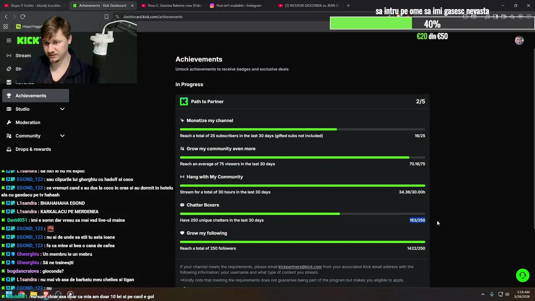Viewport: 535px width, 301px height.
Task: Click the Moderation wrench icon
Action: click(9, 122)
